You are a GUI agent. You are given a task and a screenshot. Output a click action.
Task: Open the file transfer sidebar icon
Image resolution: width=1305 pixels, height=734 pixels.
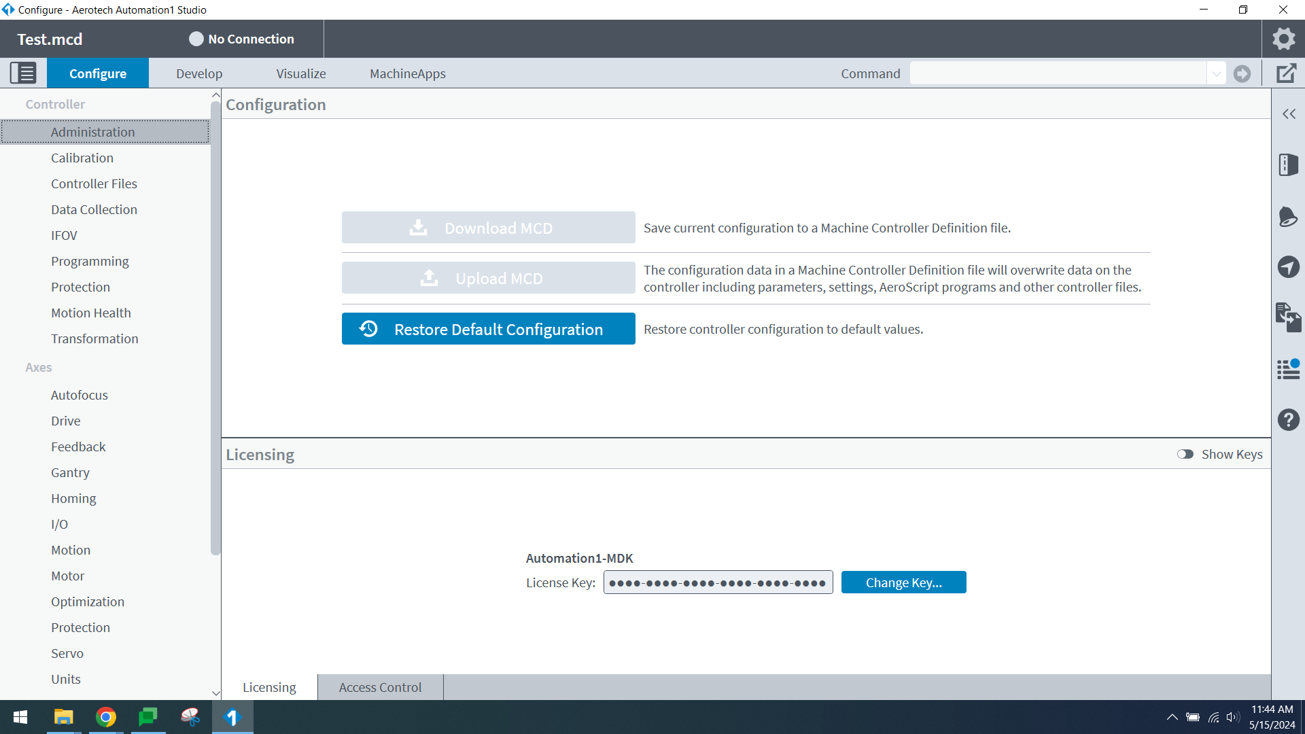[1288, 317]
